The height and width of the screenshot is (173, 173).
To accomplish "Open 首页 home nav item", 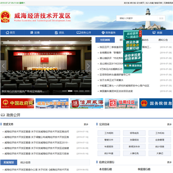I will pos(11,33).
